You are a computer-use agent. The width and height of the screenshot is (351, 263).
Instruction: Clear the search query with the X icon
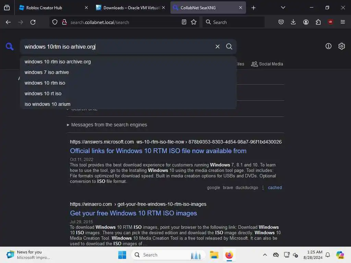coord(217,47)
